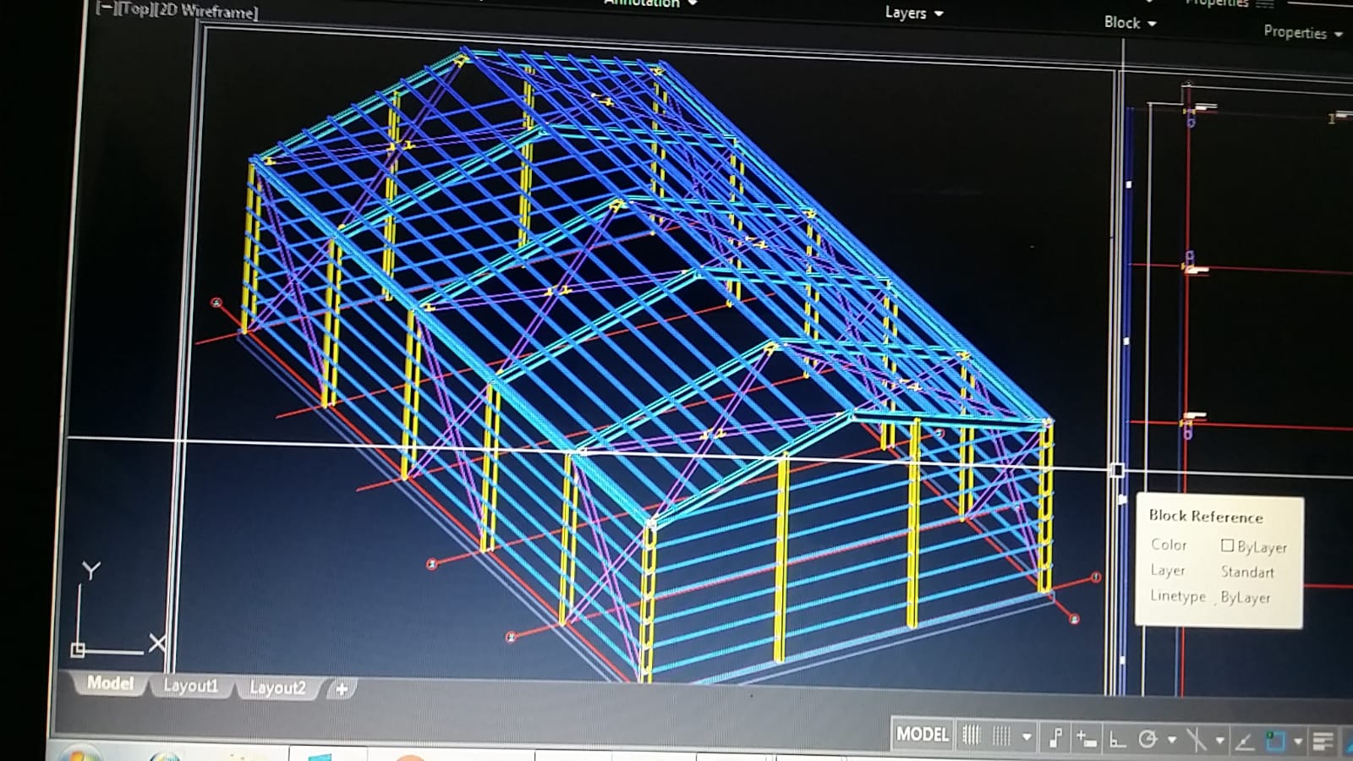Add a new layout with plus button
Viewport: 1353px width, 761px height.
[342, 689]
